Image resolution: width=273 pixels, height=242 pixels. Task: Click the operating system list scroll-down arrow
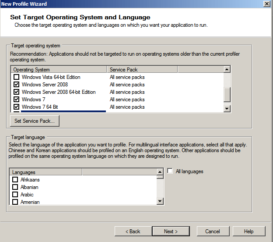(227, 109)
